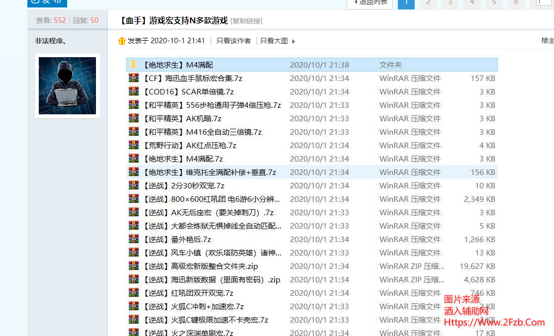Click archive icon for 【COD16】SCAR单倍镜.7z
Viewport: 554px width, 336px height.
point(134,91)
